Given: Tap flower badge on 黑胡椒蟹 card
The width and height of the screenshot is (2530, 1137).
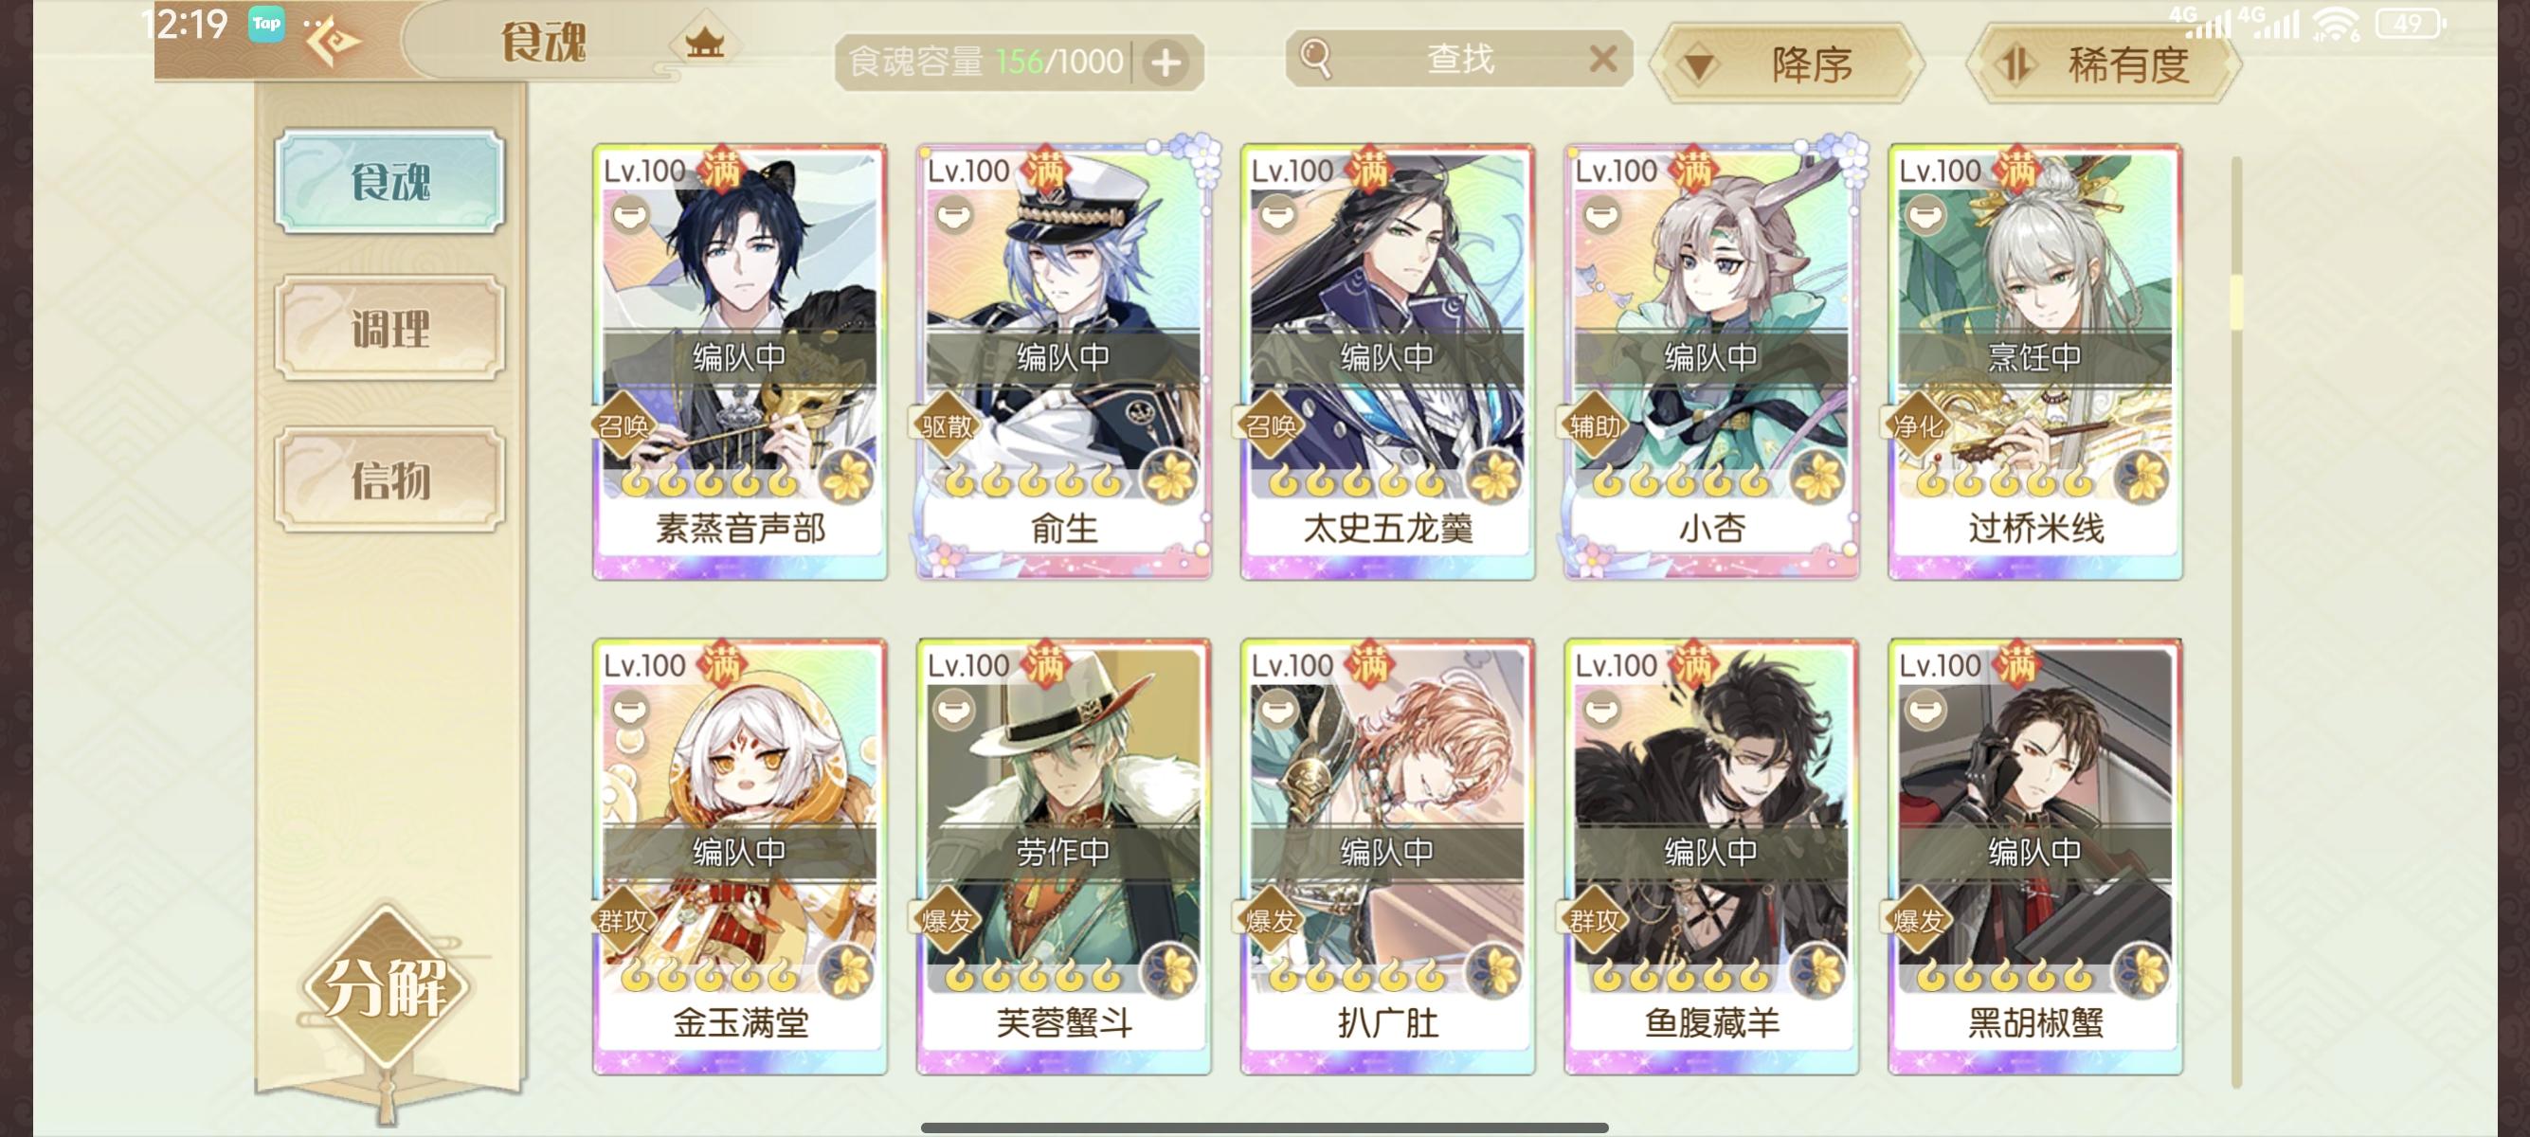Looking at the screenshot, I should 2142,973.
